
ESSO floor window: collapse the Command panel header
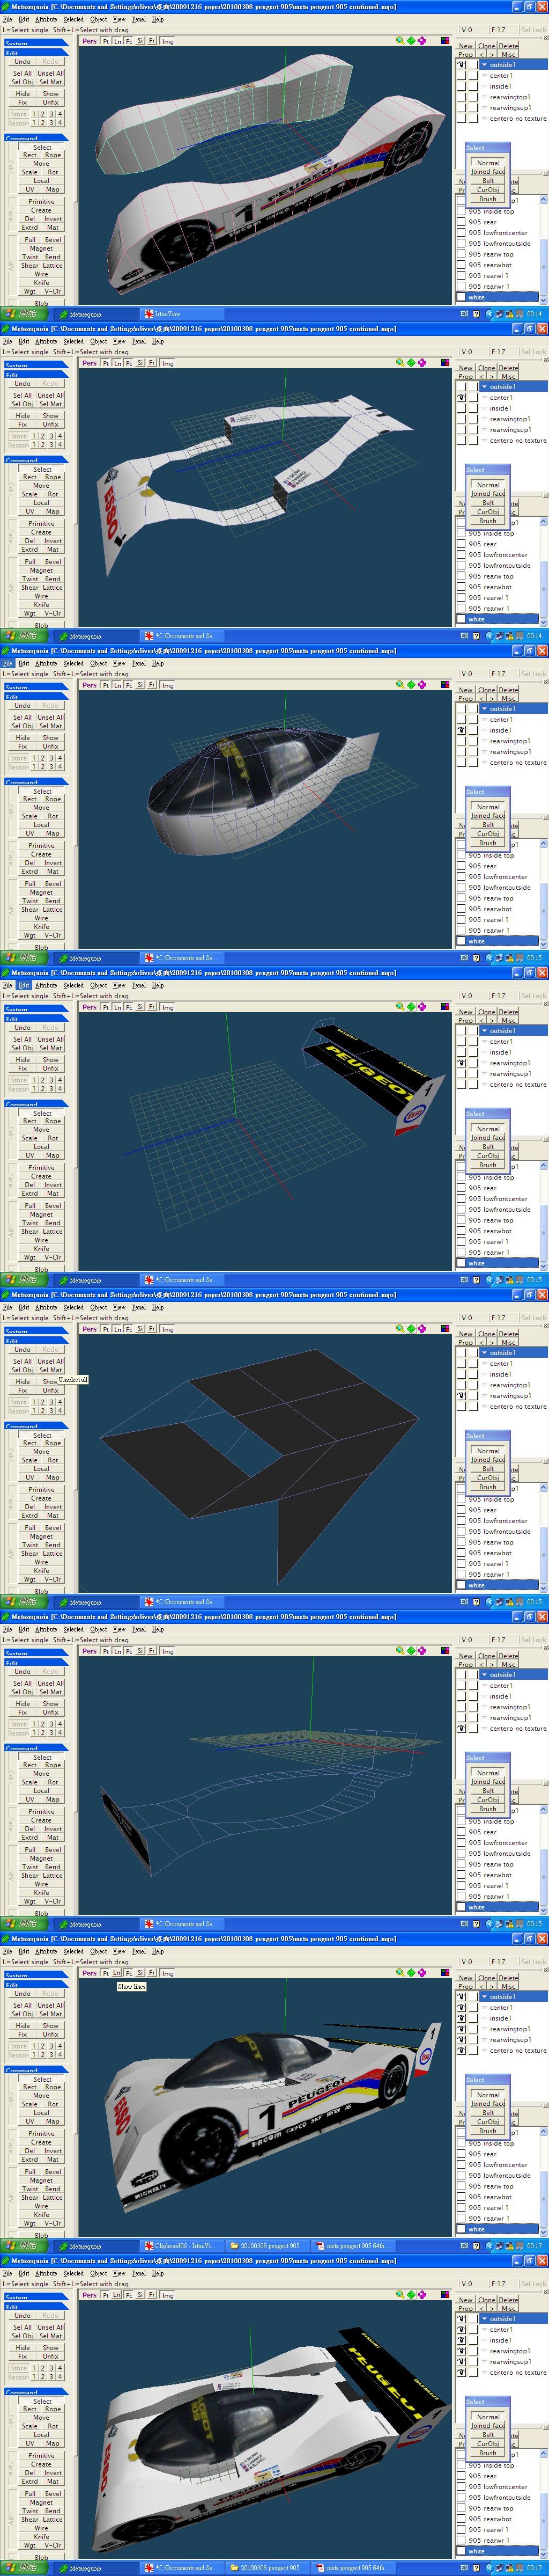coord(35,460)
